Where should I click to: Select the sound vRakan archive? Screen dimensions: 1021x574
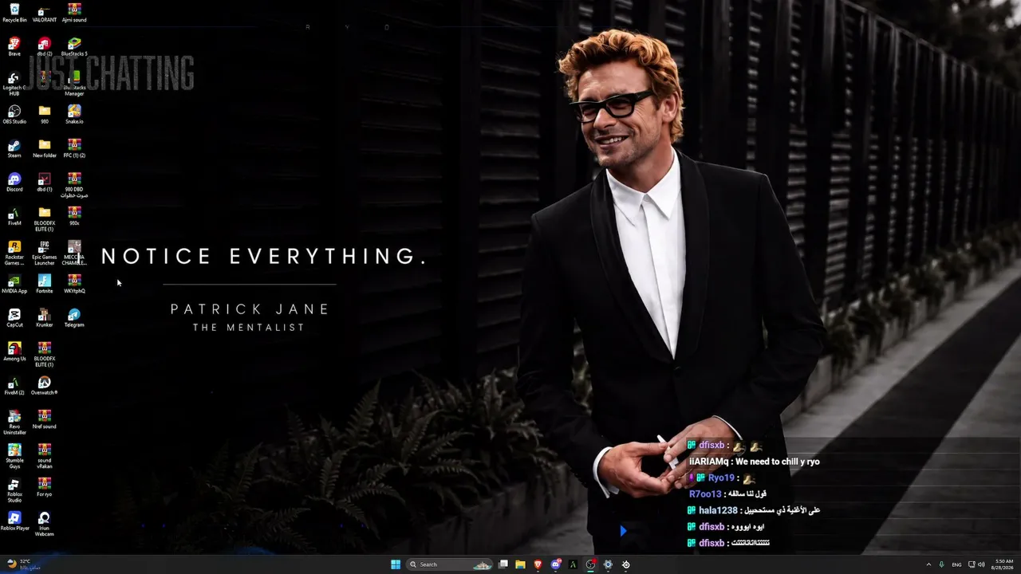pos(45,456)
